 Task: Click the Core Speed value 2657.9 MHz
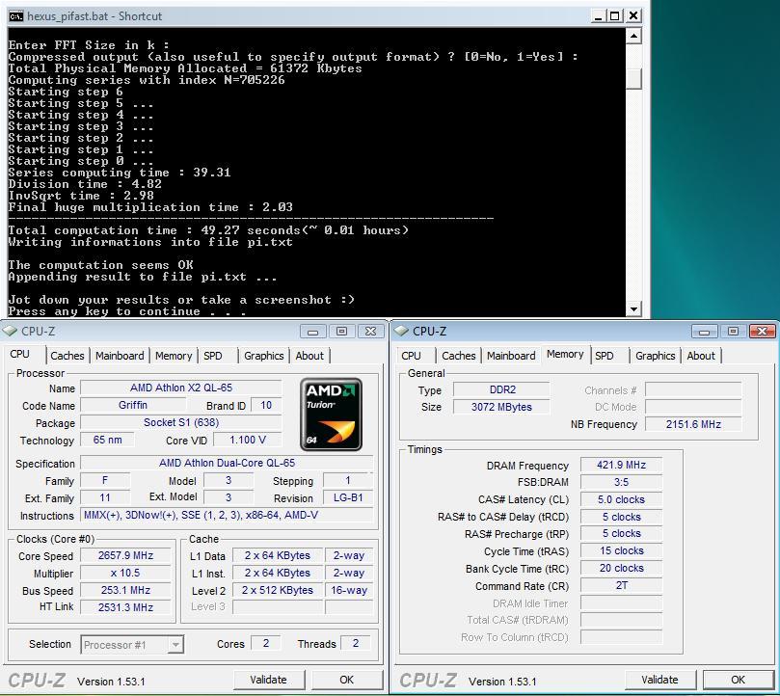click(x=125, y=555)
